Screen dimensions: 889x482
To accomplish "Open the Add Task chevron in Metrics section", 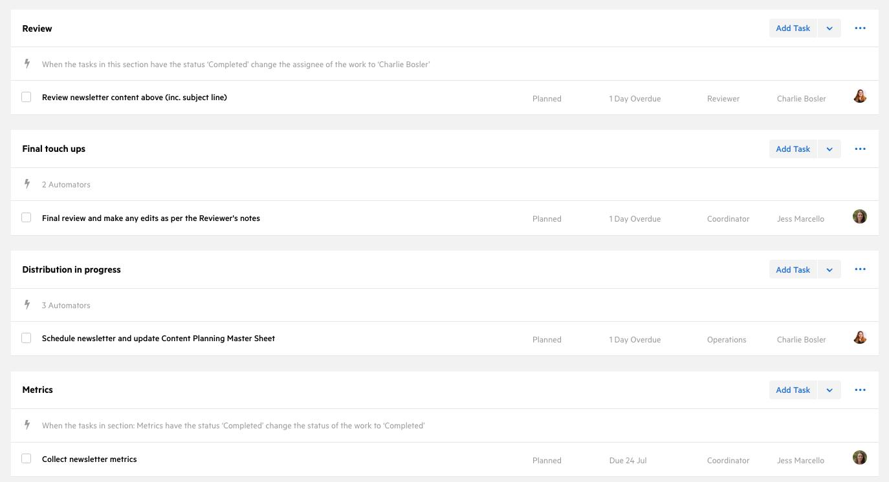I will coord(829,390).
